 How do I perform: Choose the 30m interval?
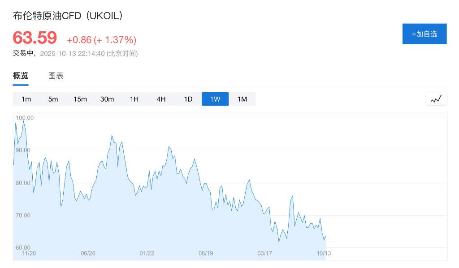(x=107, y=99)
